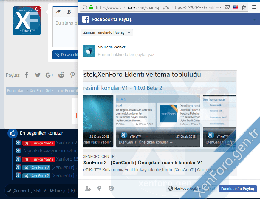This screenshot has width=260, height=199.
Task: Click the location pin icon
Action: click(x=99, y=188)
